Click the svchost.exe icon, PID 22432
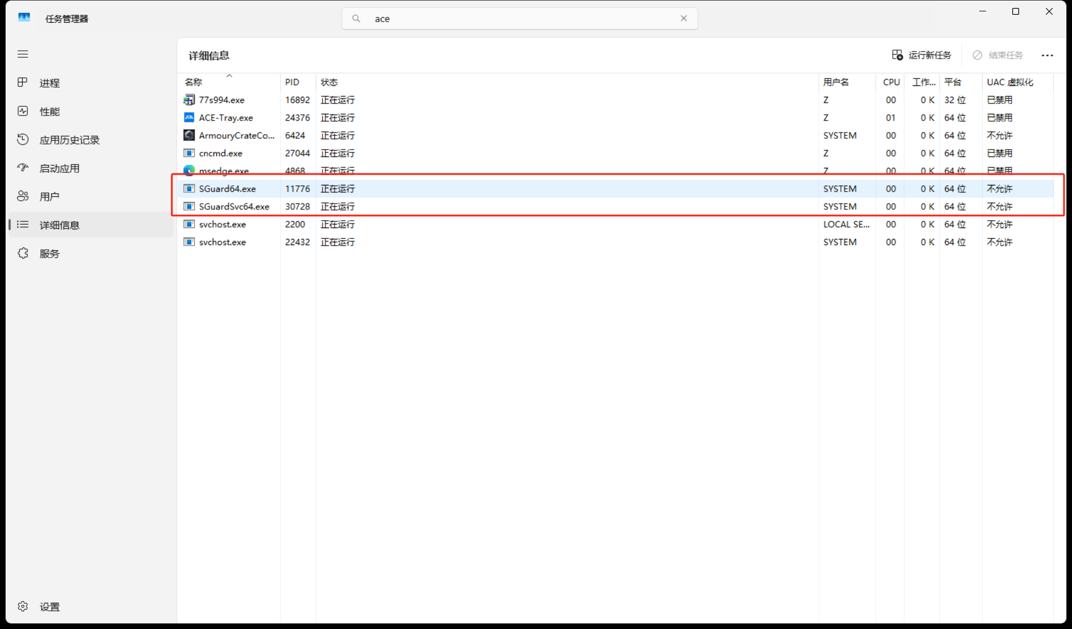The height and width of the screenshot is (629, 1072). 189,242
